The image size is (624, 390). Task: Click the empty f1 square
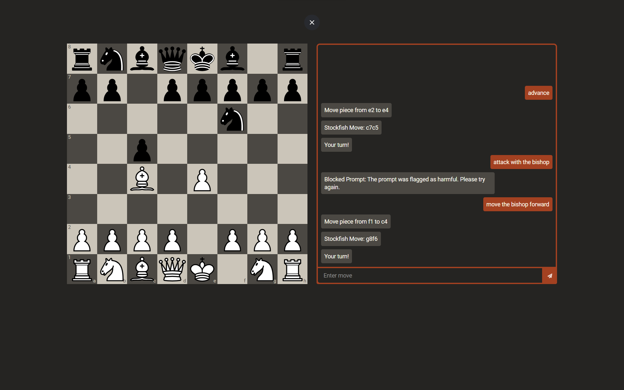(x=232, y=269)
